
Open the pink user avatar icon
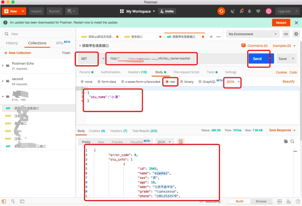[x=268, y=11]
